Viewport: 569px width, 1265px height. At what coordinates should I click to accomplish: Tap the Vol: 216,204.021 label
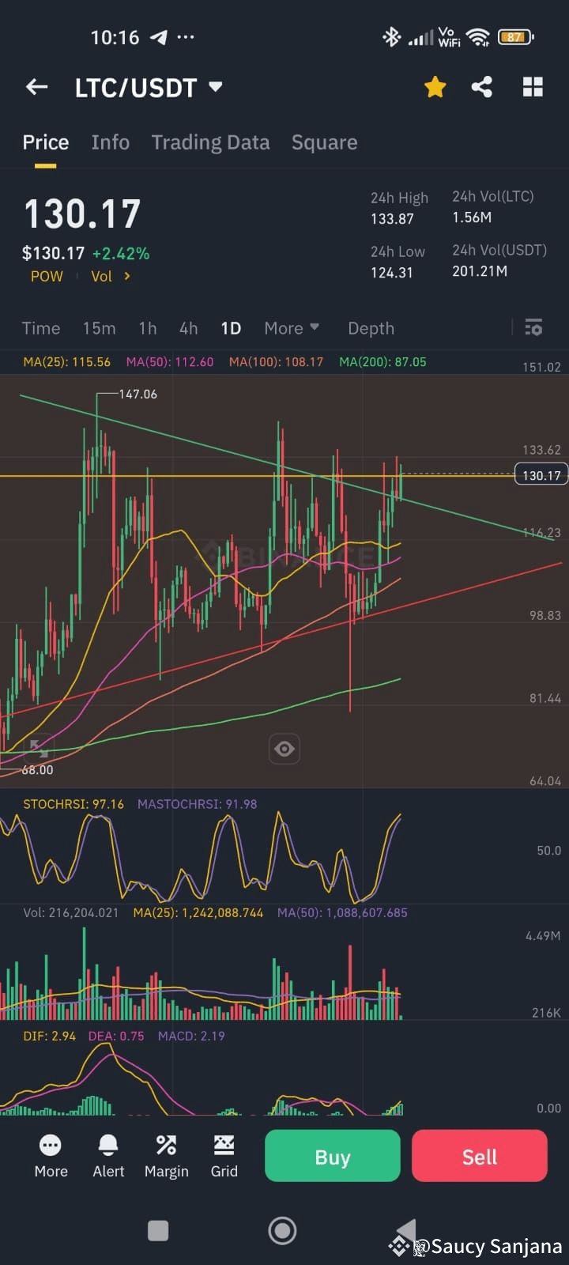[71, 912]
